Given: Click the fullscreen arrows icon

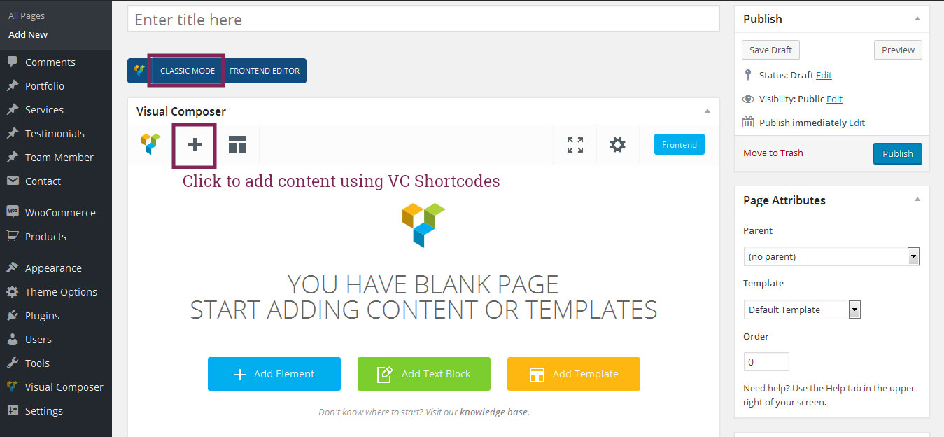Looking at the screenshot, I should tap(575, 145).
